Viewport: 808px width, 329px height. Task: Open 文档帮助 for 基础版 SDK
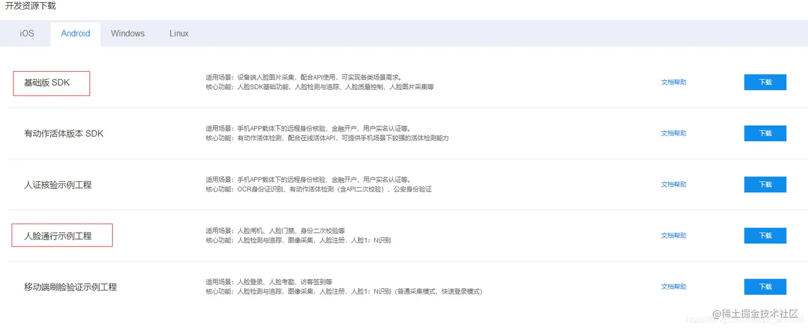pos(673,82)
